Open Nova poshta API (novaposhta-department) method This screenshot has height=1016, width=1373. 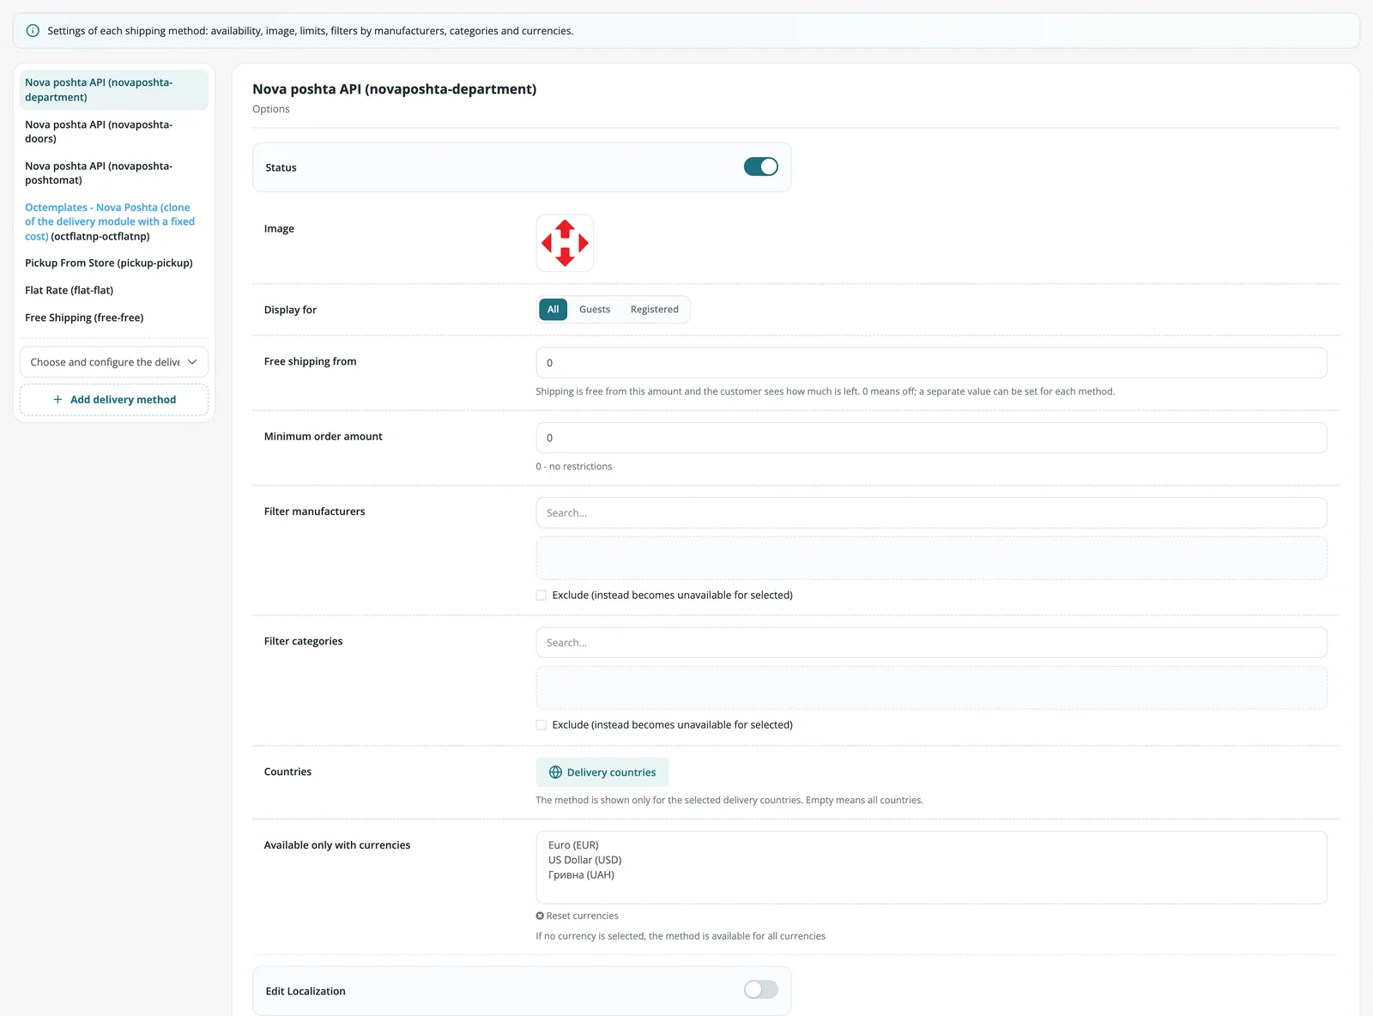(114, 89)
